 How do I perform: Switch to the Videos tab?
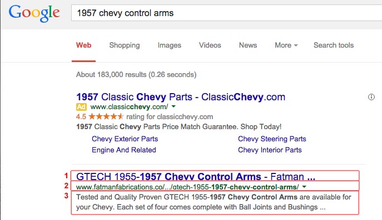(x=210, y=45)
